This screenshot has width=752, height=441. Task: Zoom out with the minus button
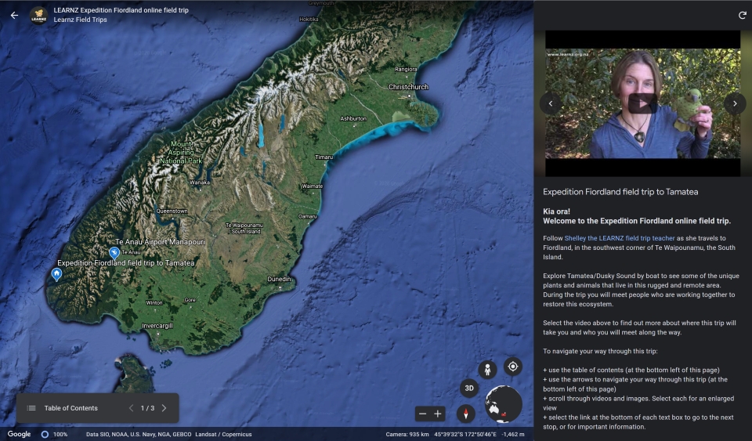[422, 414]
